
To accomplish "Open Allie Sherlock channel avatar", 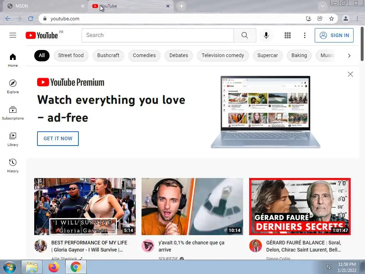I will (41, 246).
